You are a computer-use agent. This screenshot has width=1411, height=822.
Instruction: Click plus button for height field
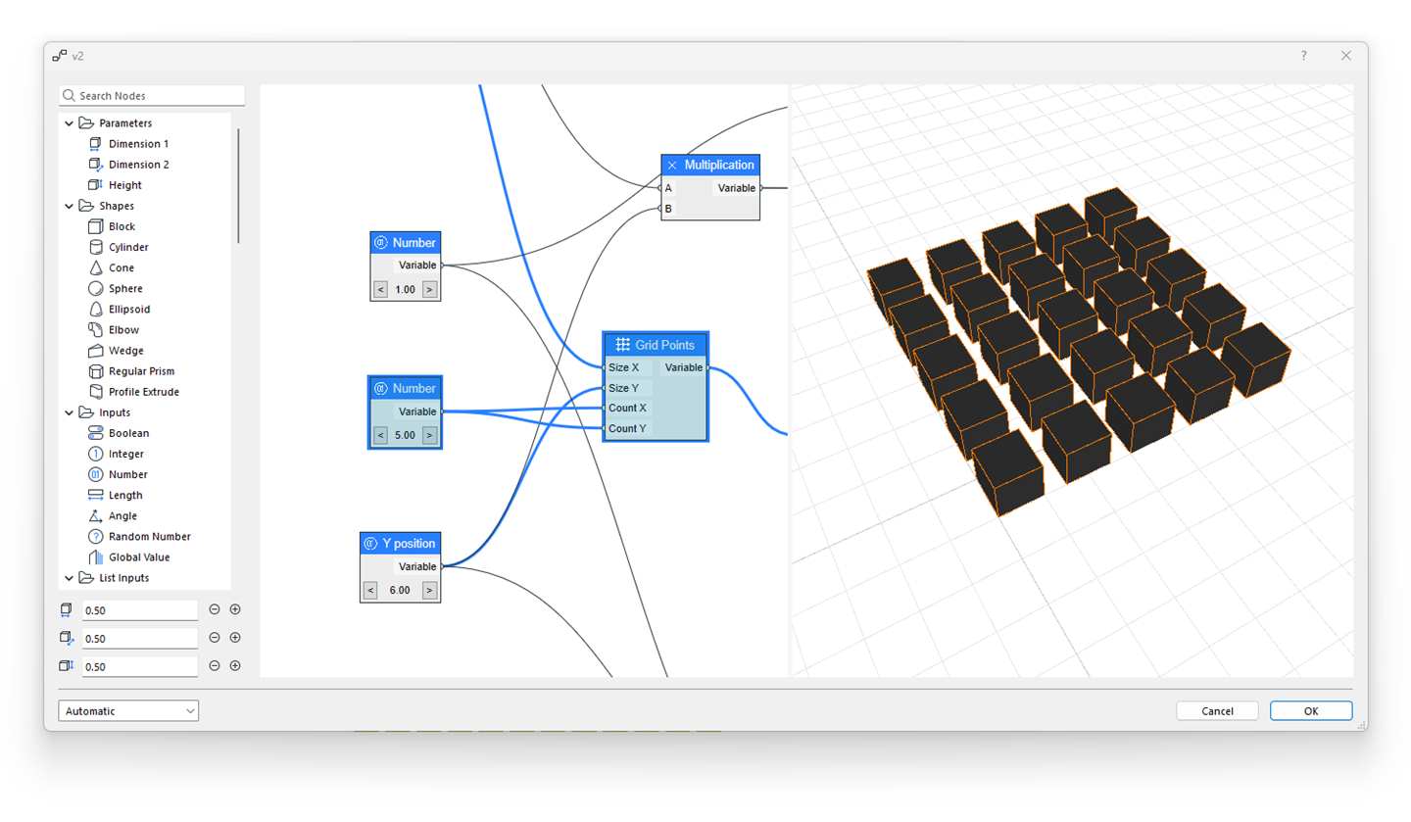tap(235, 666)
